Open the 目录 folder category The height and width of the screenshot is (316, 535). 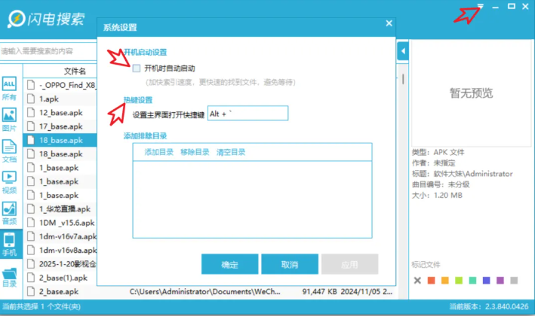pyautogui.click(x=9, y=277)
